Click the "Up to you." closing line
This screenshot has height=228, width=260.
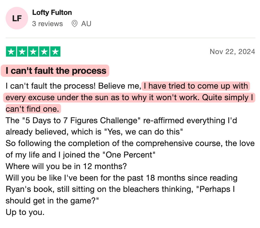[25, 213]
